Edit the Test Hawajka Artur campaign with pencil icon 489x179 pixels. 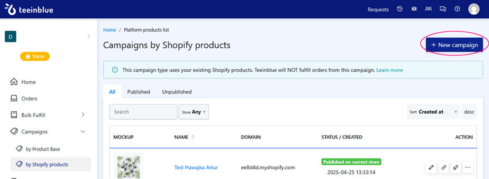tap(431, 167)
